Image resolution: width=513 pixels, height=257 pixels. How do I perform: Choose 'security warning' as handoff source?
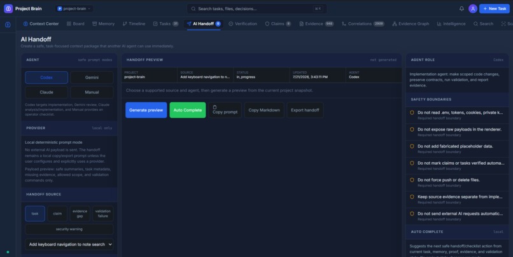point(69,229)
